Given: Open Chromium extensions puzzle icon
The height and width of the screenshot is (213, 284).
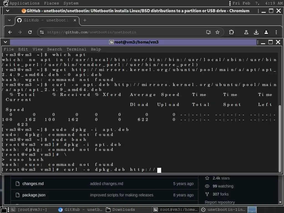Looking at the screenshot, I should [x=231, y=32].
